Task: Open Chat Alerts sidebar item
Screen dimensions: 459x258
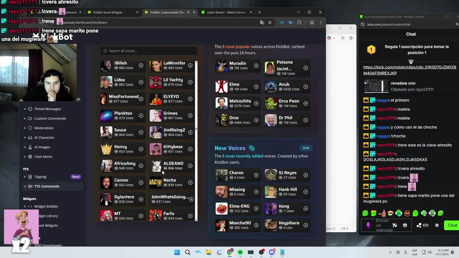Action: (43, 157)
